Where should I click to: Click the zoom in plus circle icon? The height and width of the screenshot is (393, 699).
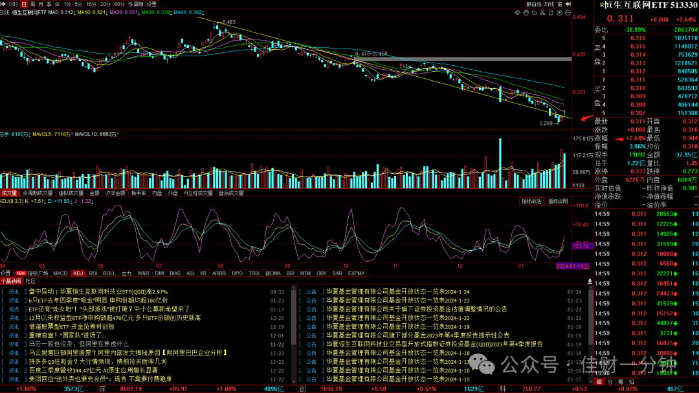click(x=559, y=13)
